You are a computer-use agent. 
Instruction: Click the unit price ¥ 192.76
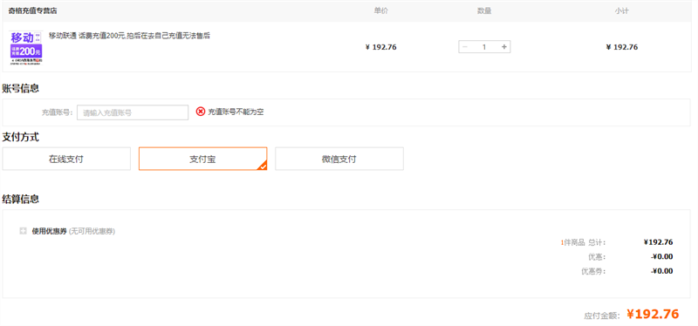coord(381,47)
